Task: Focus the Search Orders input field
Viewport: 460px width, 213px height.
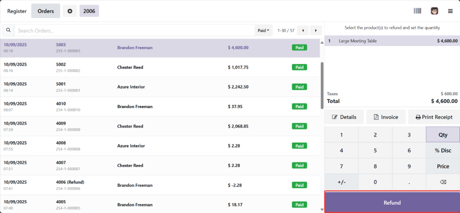Action: 133,30
